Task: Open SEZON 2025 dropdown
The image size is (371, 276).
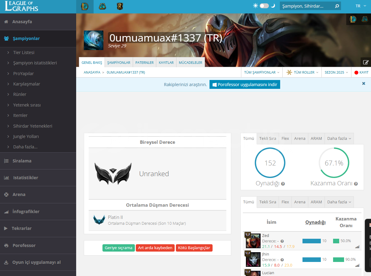Action: [x=336, y=72]
